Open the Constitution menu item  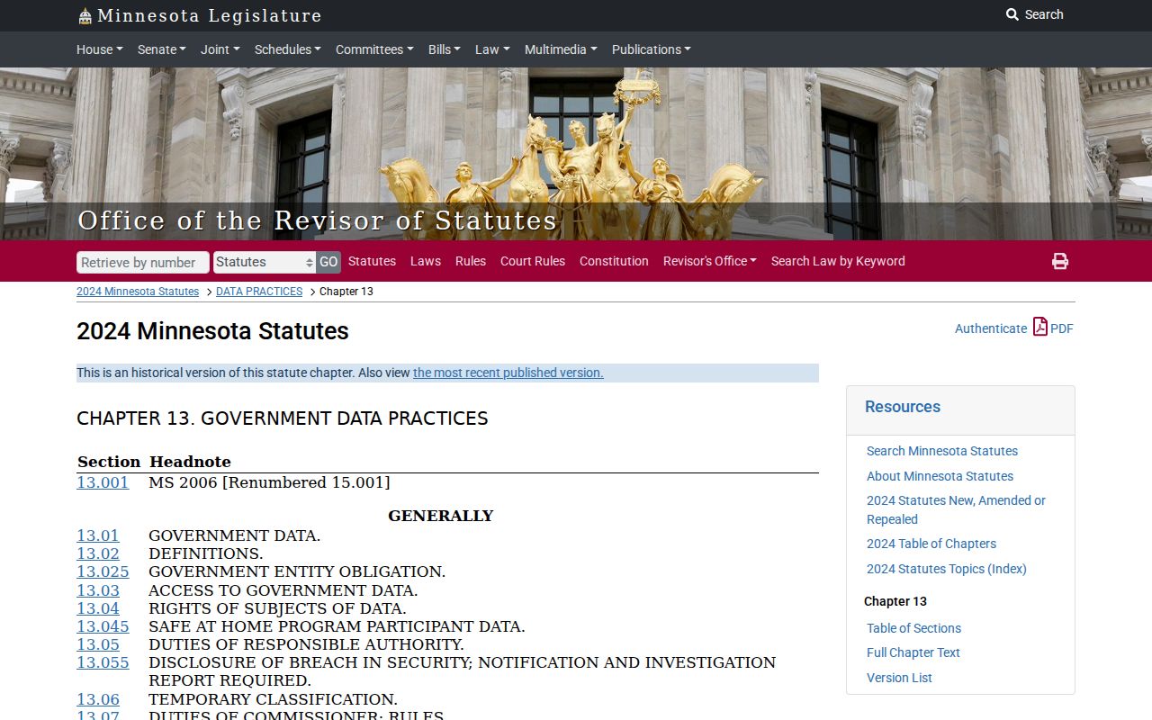tap(614, 261)
